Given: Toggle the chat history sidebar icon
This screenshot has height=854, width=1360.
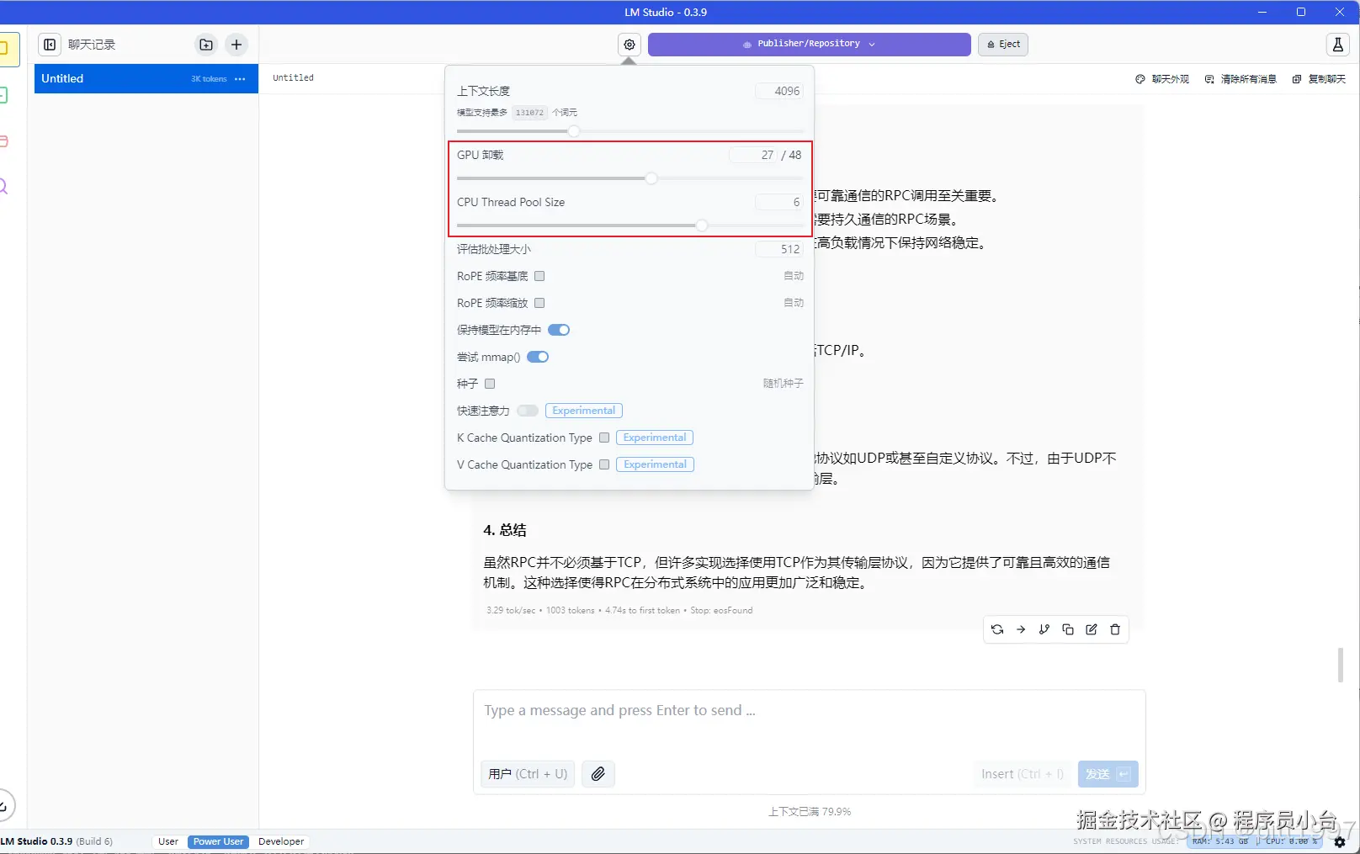Looking at the screenshot, I should [x=50, y=45].
